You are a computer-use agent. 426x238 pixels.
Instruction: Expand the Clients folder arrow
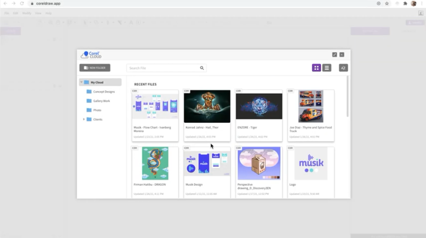coord(84,119)
